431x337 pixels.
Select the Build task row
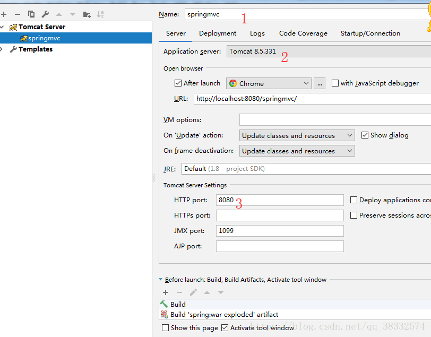295,304
